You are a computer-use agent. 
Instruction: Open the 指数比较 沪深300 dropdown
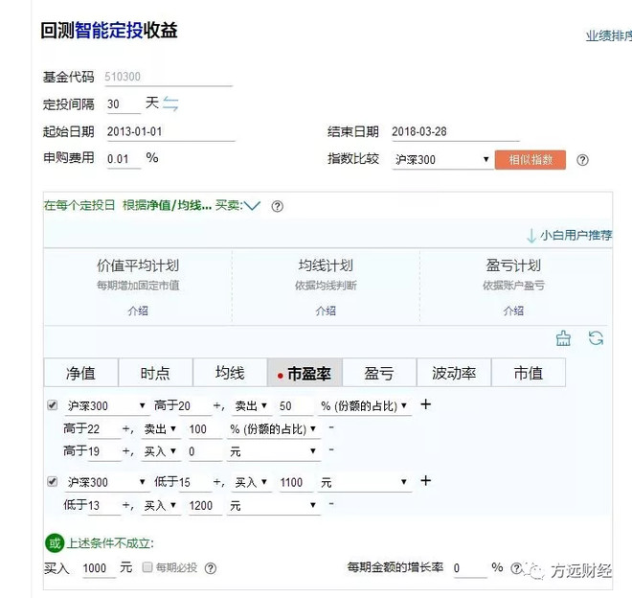(x=442, y=160)
